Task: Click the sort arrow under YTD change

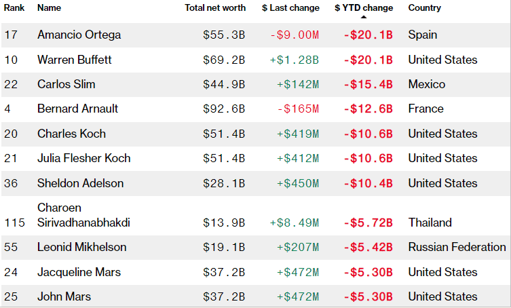Action: coord(363,18)
